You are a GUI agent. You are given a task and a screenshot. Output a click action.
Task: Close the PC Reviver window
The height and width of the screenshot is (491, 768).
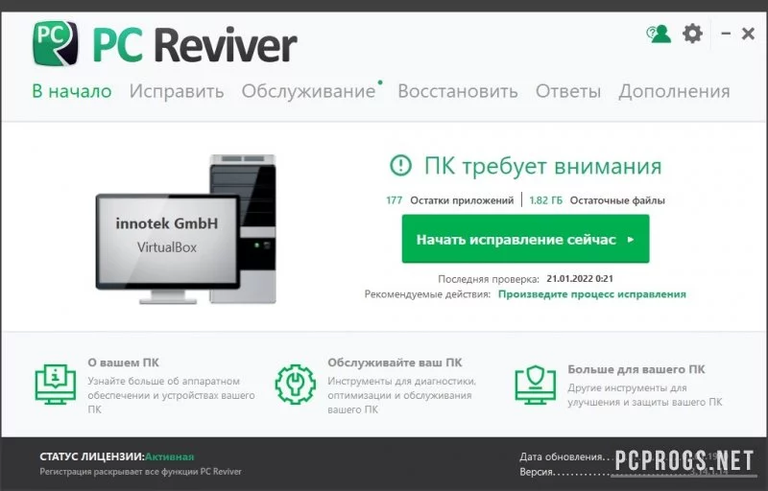pyautogui.click(x=748, y=34)
